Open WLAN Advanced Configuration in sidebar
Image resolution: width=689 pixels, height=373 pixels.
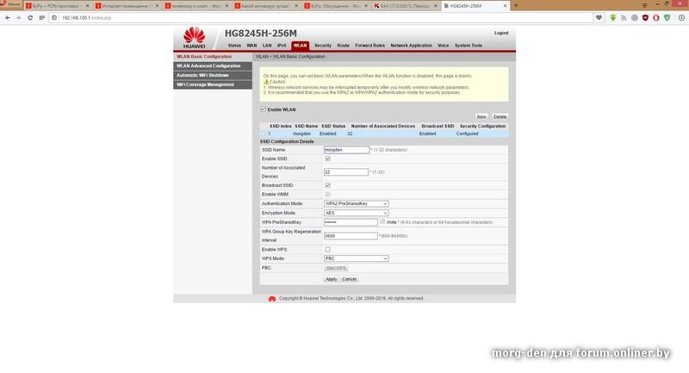coord(213,66)
